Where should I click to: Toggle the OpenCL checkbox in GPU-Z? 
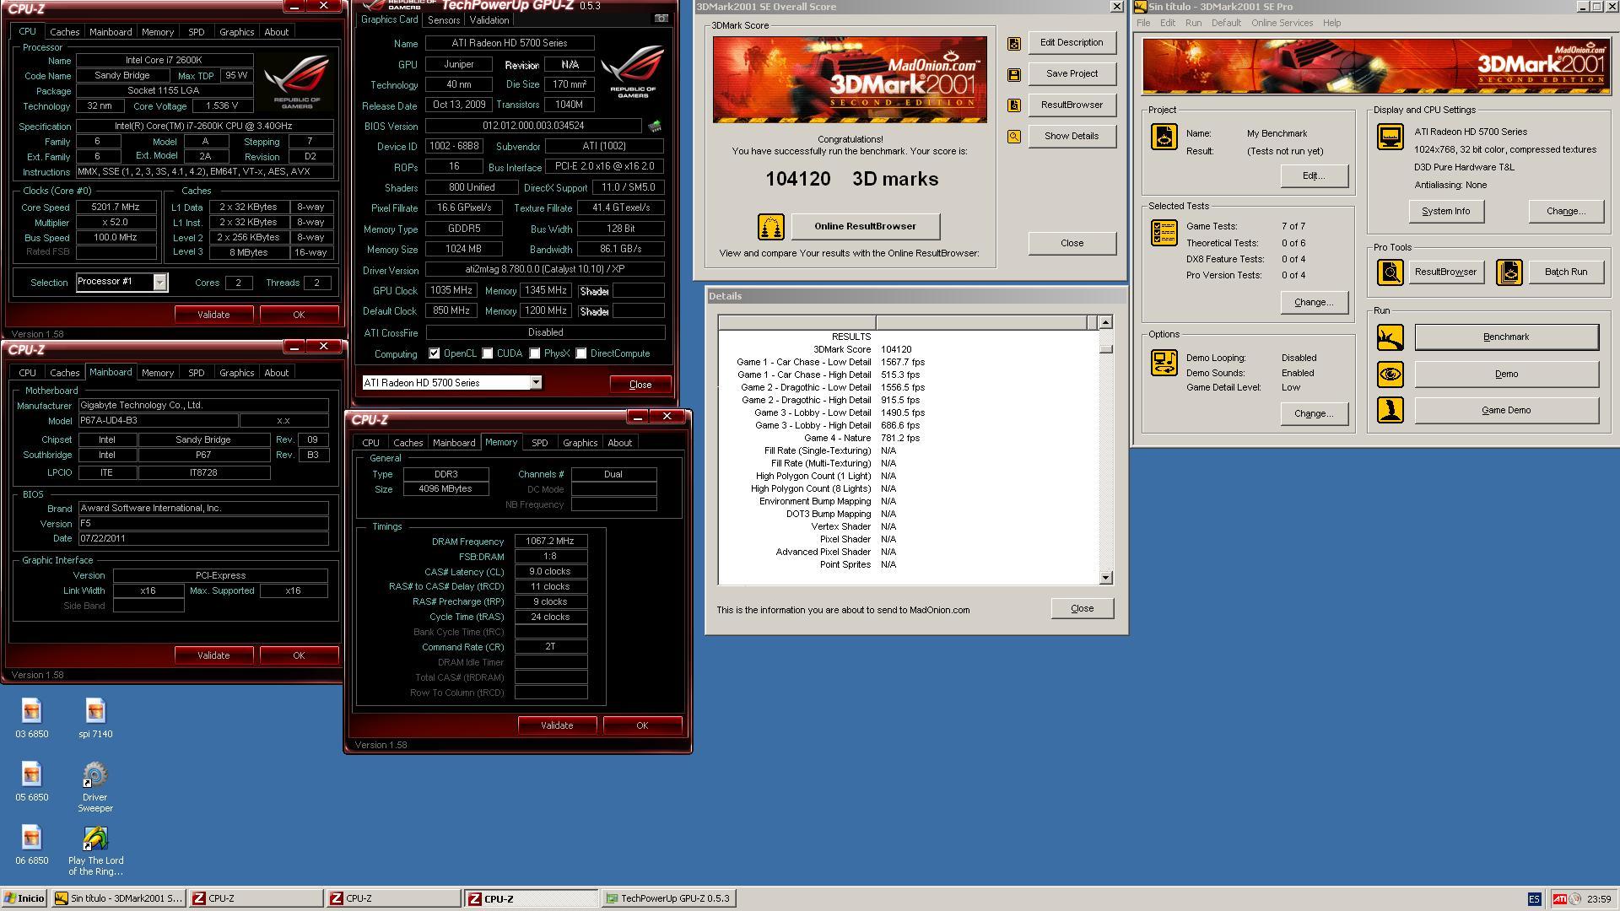434,353
